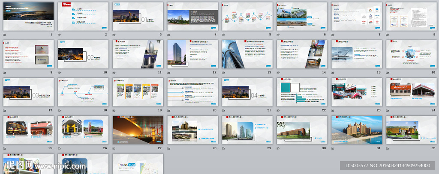This screenshot has width=439, height=174.
Task: Click the animation star icon under slide 20
Action: pos(169,110)
